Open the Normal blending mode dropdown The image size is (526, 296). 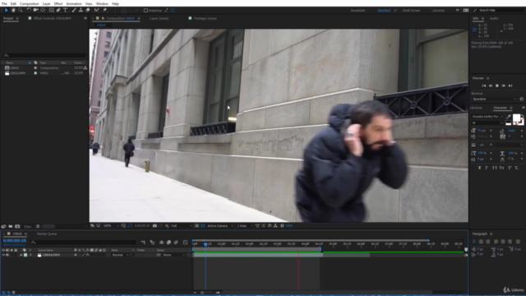coord(120,255)
